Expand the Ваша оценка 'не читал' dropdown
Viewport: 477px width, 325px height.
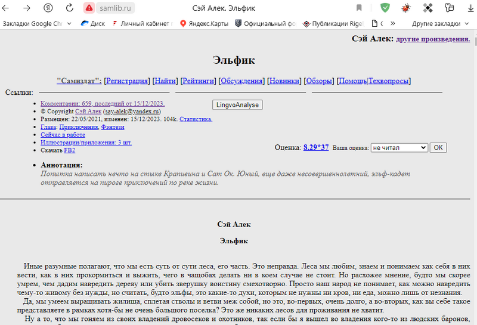pyautogui.click(x=399, y=147)
